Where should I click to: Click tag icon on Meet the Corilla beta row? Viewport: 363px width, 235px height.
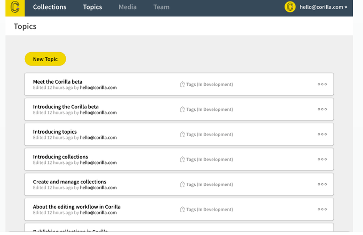pos(183,84)
